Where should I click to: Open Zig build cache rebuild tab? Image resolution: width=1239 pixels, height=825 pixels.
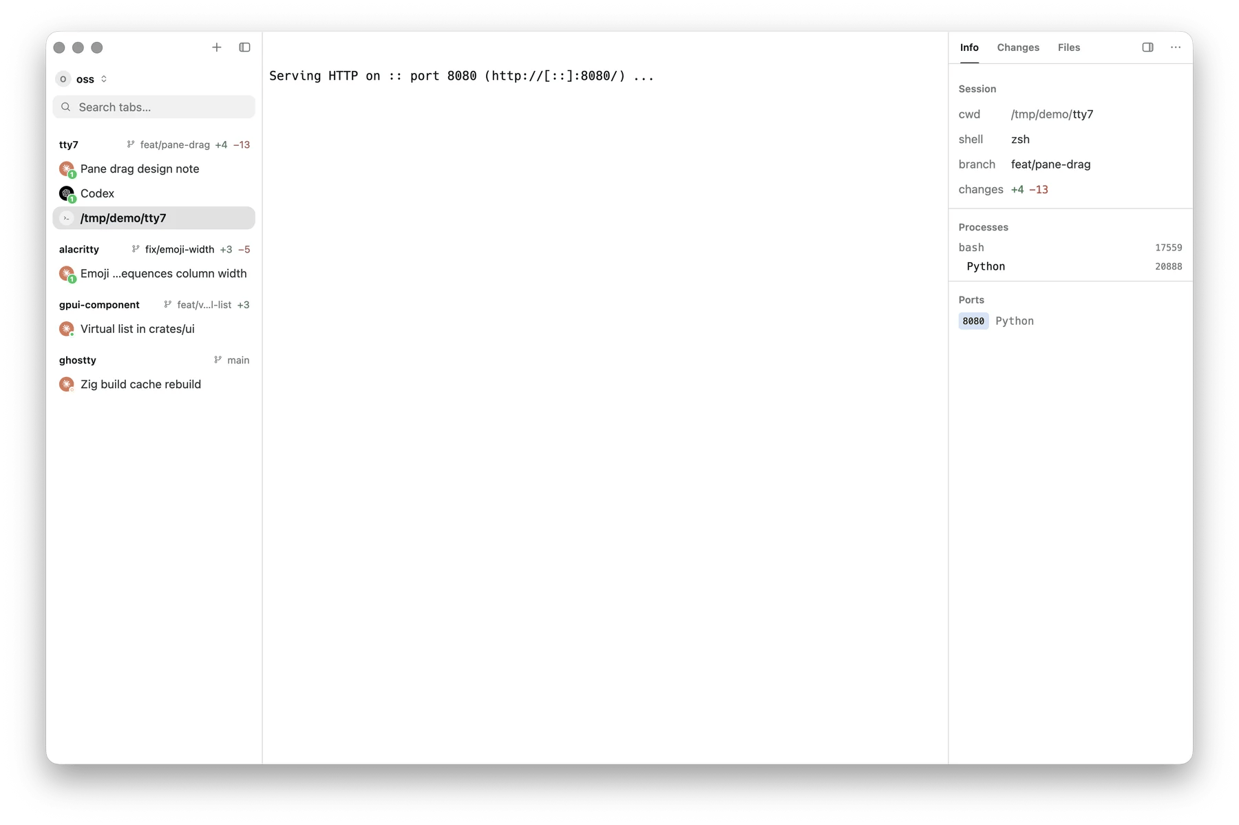(x=153, y=385)
